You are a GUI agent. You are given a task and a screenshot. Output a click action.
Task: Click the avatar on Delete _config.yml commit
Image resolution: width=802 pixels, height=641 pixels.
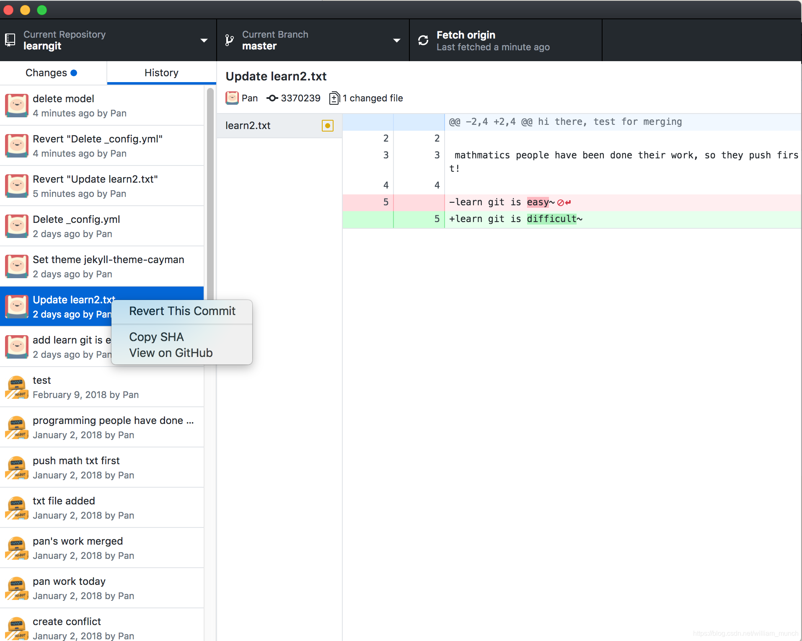(17, 226)
